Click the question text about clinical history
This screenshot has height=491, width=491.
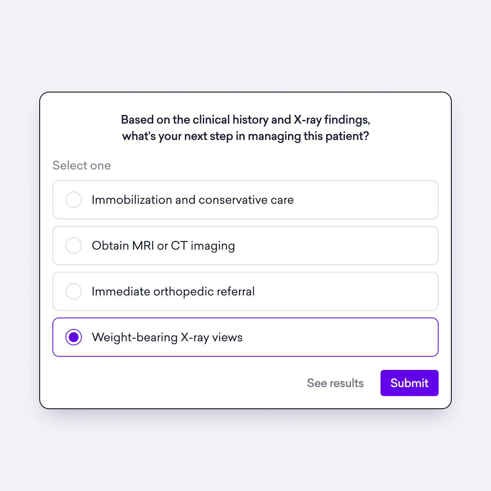(245, 128)
